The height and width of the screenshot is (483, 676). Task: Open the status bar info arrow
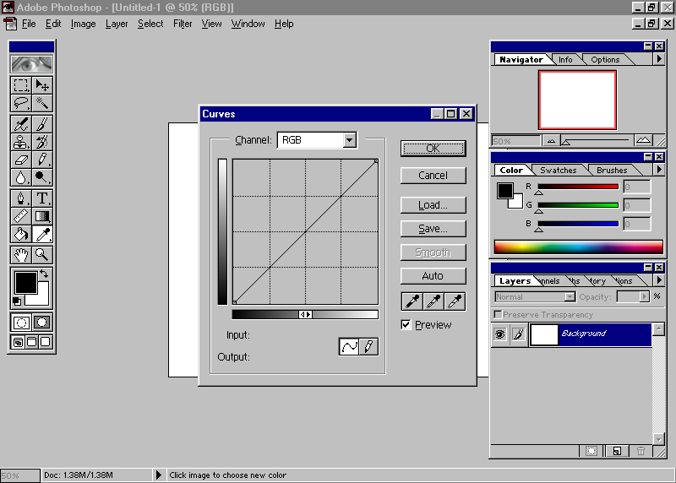tap(159, 475)
